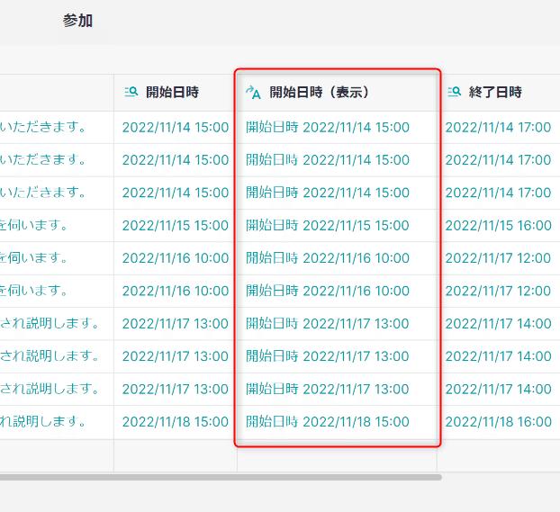
Task: Select end time cell 2022/11/15 16:00
Action: point(498,226)
